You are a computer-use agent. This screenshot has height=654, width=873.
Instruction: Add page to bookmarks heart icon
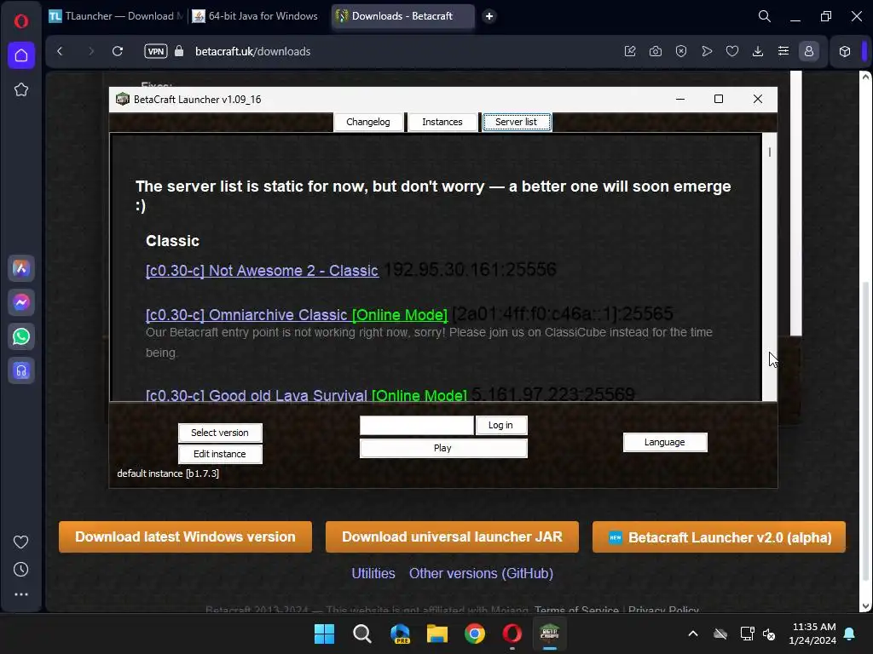732,51
